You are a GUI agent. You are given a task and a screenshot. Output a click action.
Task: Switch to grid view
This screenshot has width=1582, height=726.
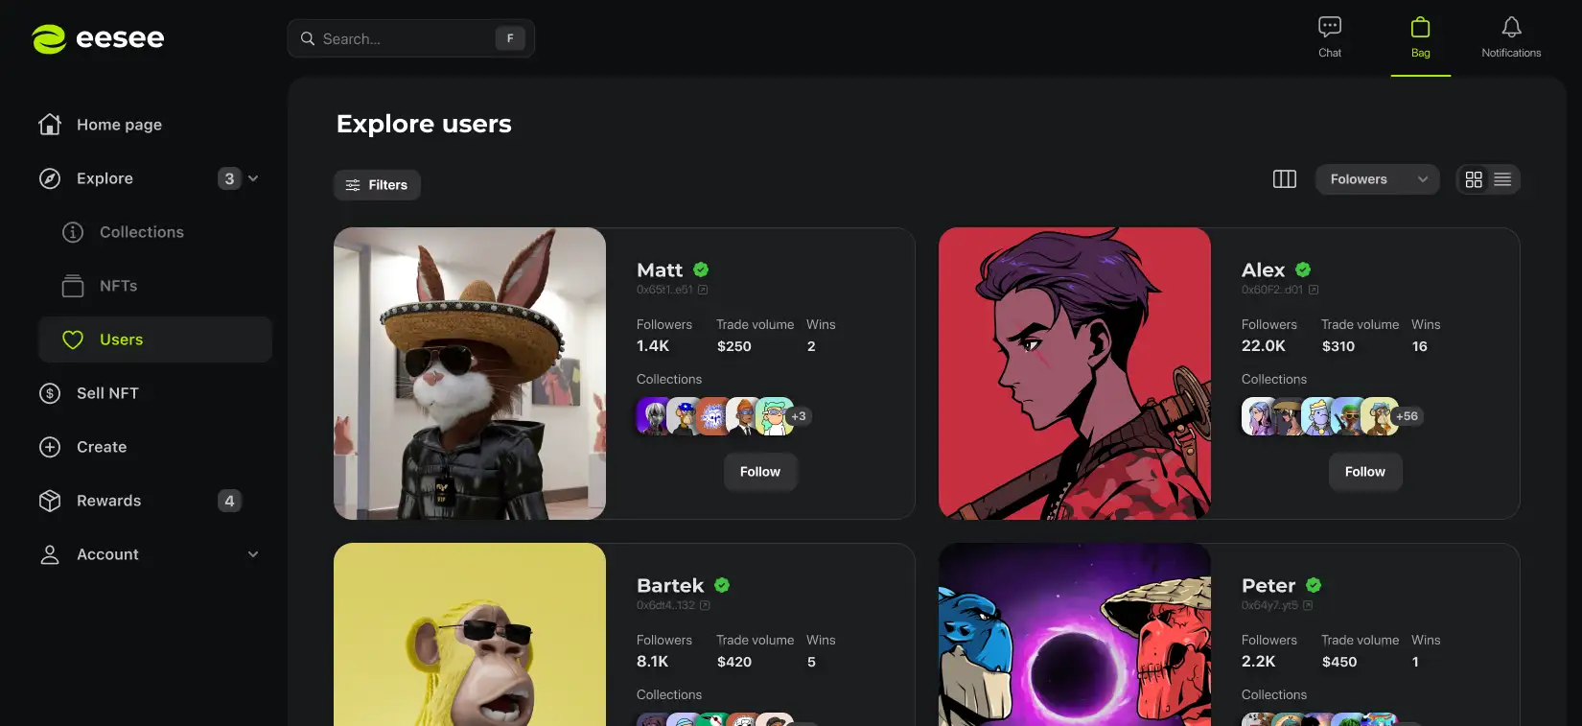[x=1474, y=179]
